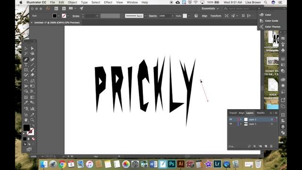This screenshot has height=170, width=302.
Task: Apply Gradient mode in toolbar
Action: tap(29, 139)
